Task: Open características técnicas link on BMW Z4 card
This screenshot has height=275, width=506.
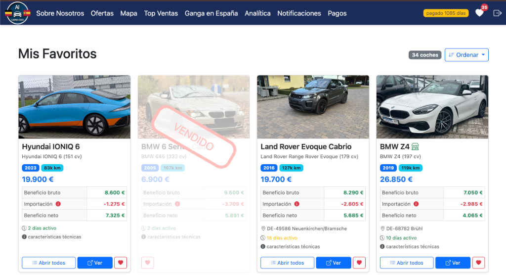Action: tap(412, 246)
